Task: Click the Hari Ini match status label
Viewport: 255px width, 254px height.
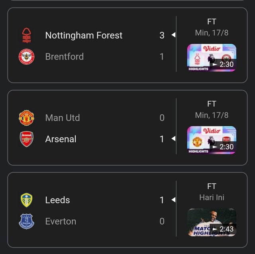Action: coord(212,197)
